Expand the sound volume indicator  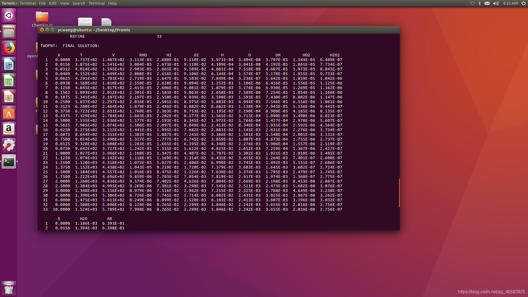tap(496, 3)
